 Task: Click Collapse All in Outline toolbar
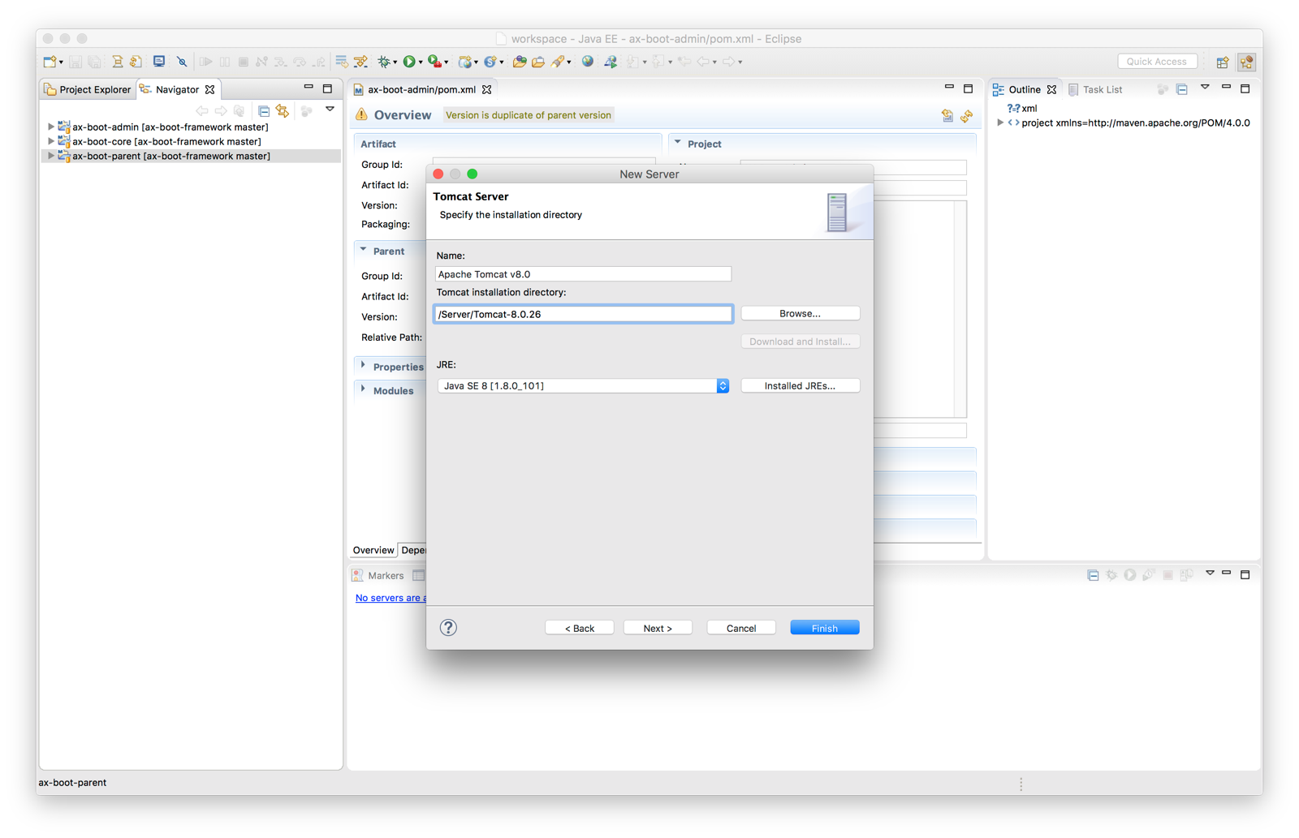point(1182,89)
